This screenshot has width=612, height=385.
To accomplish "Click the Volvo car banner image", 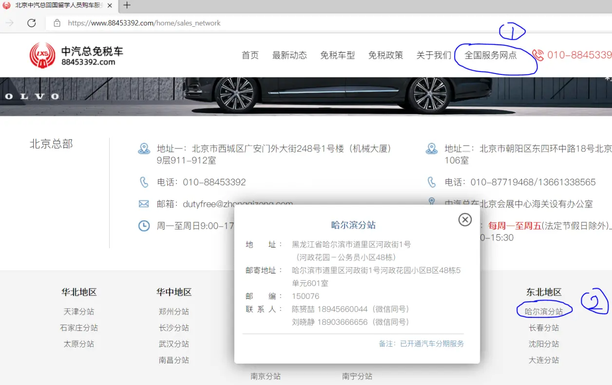I will (x=306, y=96).
